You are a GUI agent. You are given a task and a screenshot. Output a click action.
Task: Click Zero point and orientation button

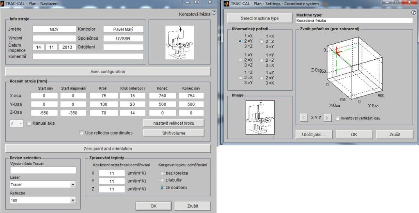108,148
